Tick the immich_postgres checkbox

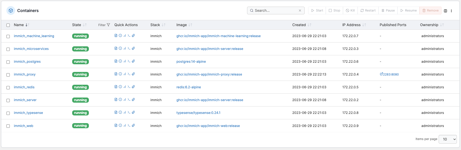[8, 62]
